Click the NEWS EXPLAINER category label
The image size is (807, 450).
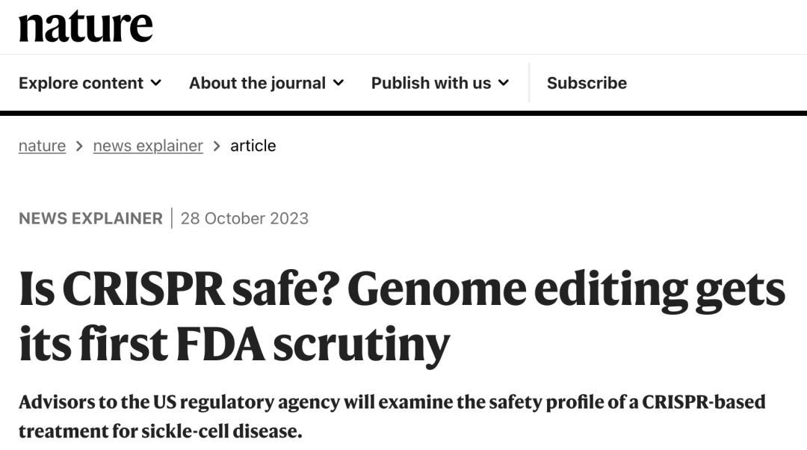click(x=90, y=218)
